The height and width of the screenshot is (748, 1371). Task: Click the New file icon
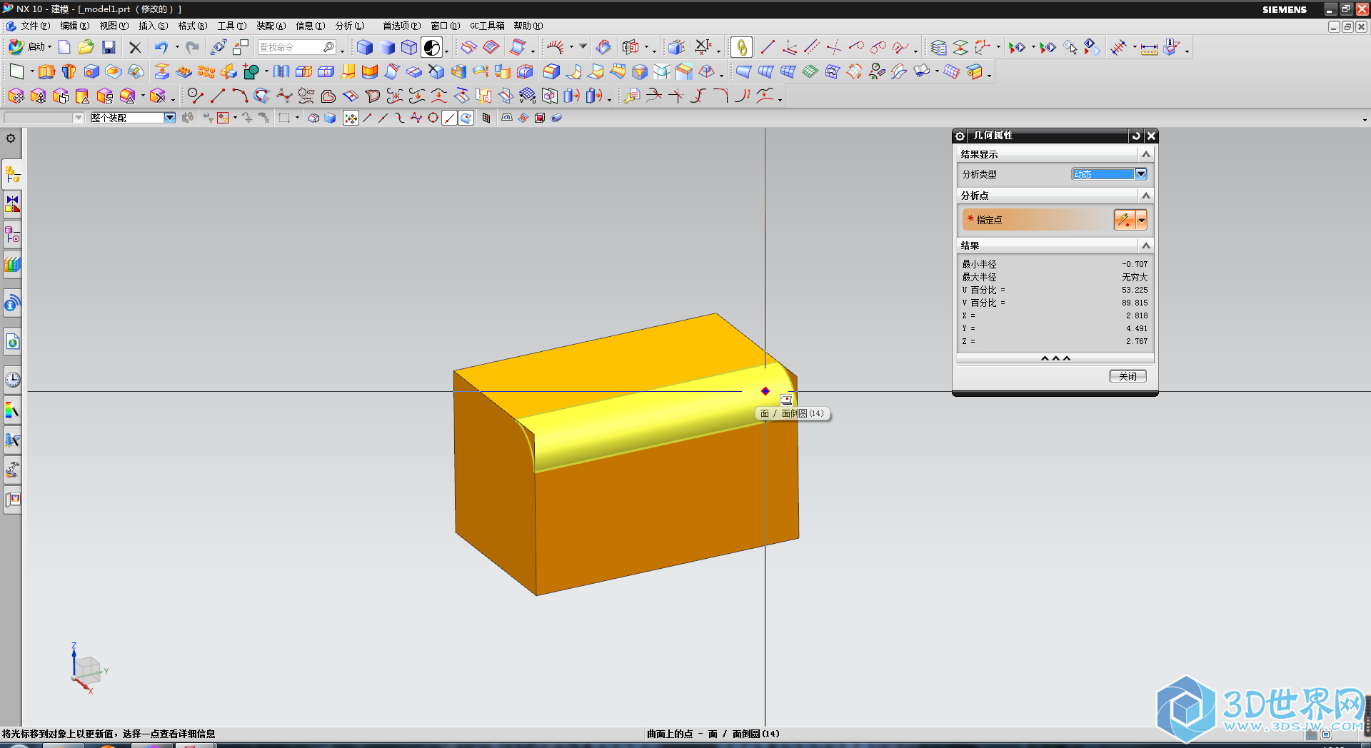point(64,47)
